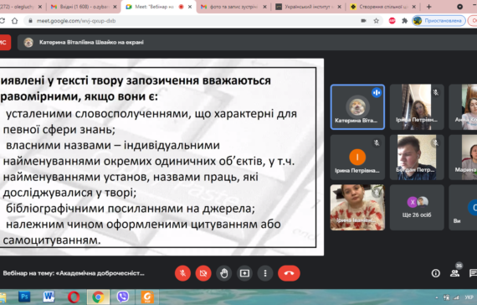End the call with red hangup button

coord(289,273)
